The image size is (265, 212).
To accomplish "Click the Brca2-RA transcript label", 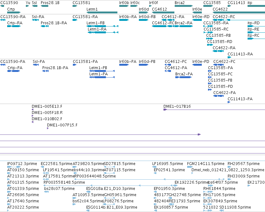I will (183, 23).
